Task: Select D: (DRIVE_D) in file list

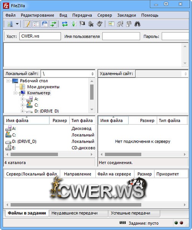Action: tap(49, 141)
